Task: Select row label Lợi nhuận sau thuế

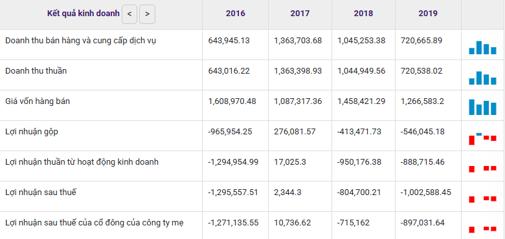Action: click(x=41, y=192)
